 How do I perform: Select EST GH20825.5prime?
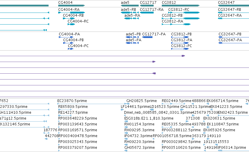tap(142, 101)
